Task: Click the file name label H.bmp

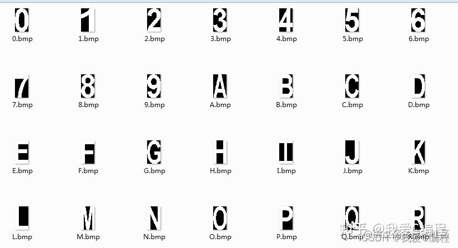Action: (x=220, y=171)
